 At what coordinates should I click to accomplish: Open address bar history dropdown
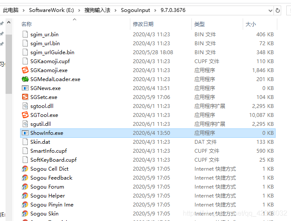click(270, 11)
